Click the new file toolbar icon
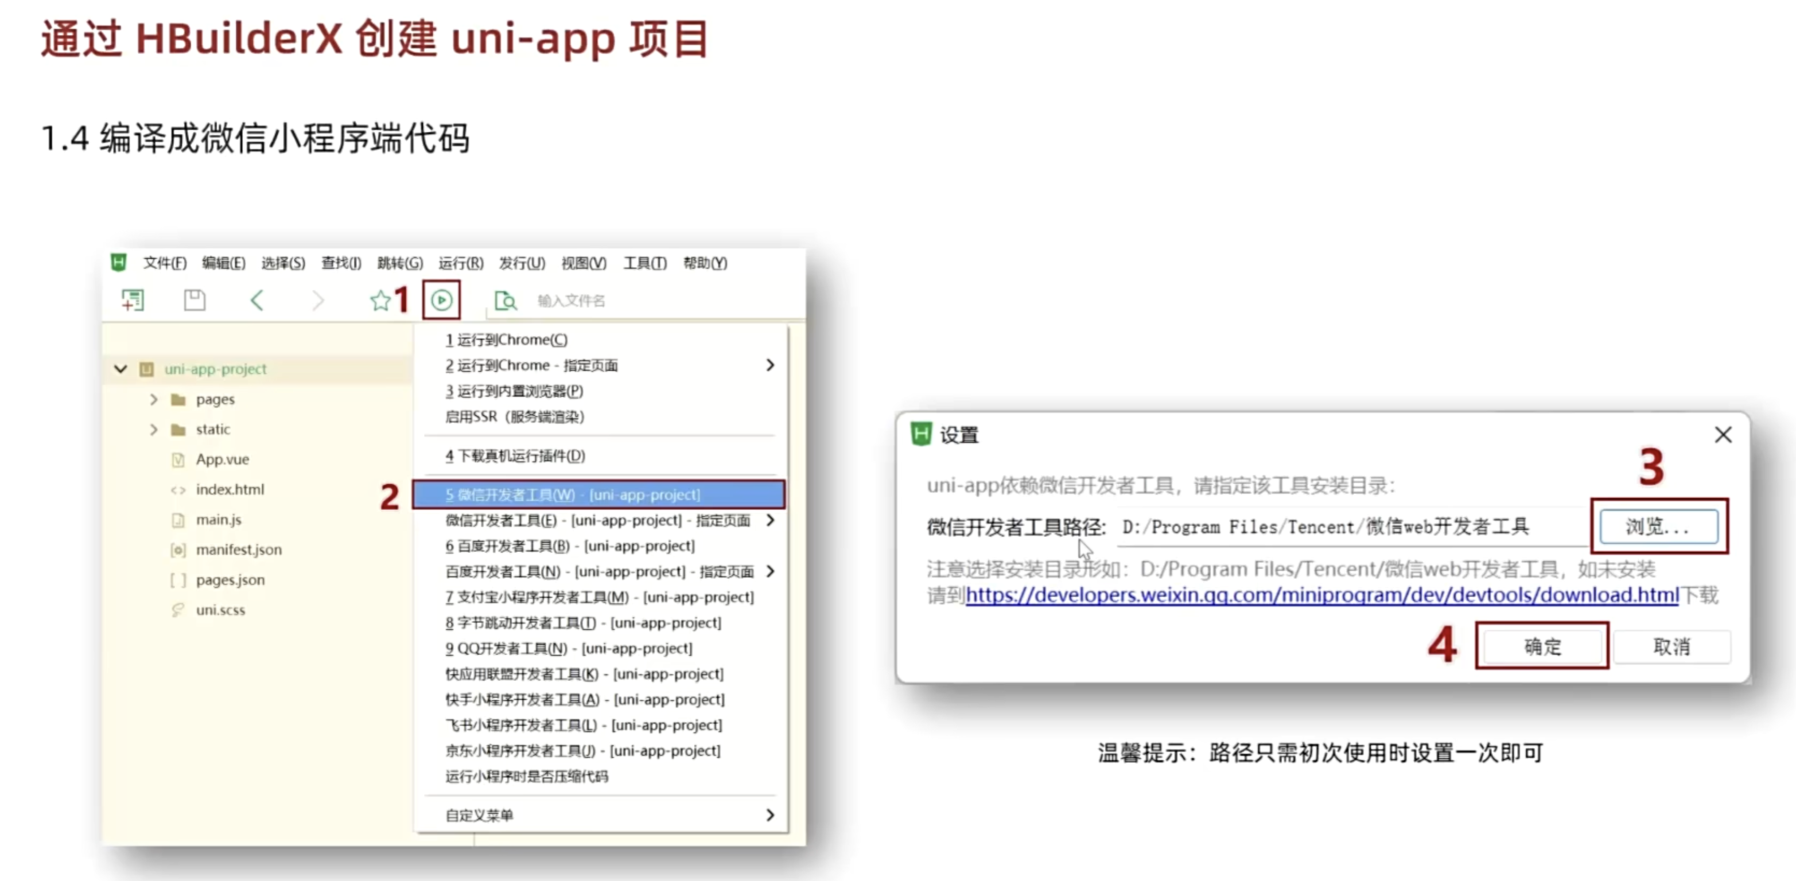Viewport: 1796px width, 881px height. click(133, 301)
